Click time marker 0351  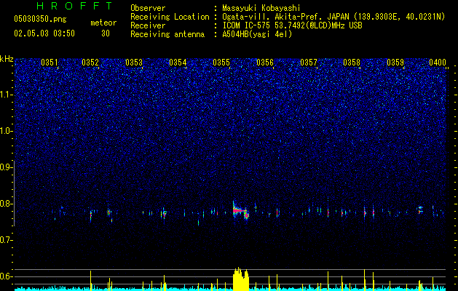[50, 63]
